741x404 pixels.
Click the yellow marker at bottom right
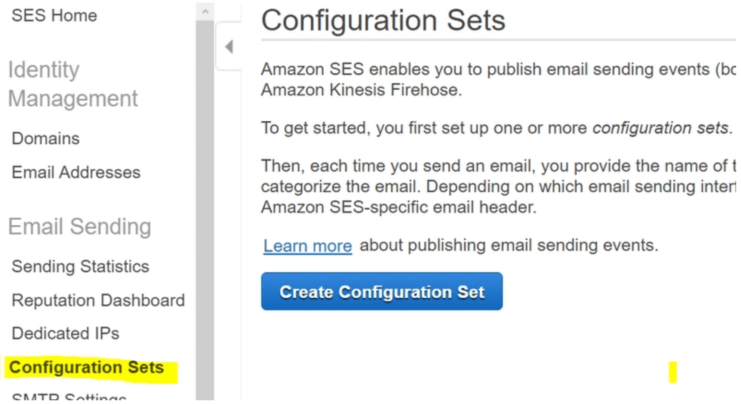coord(673,372)
